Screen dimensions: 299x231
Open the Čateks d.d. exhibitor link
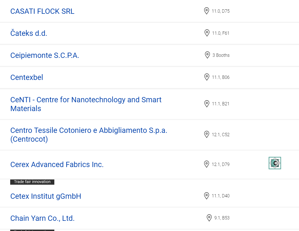(x=29, y=33)
